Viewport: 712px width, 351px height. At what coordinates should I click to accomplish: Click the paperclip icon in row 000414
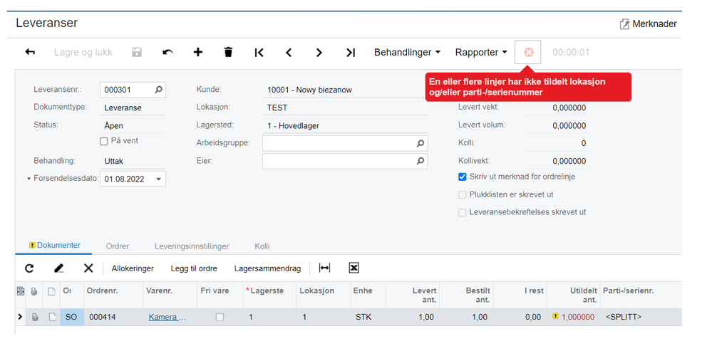click(x=34, y=318)
